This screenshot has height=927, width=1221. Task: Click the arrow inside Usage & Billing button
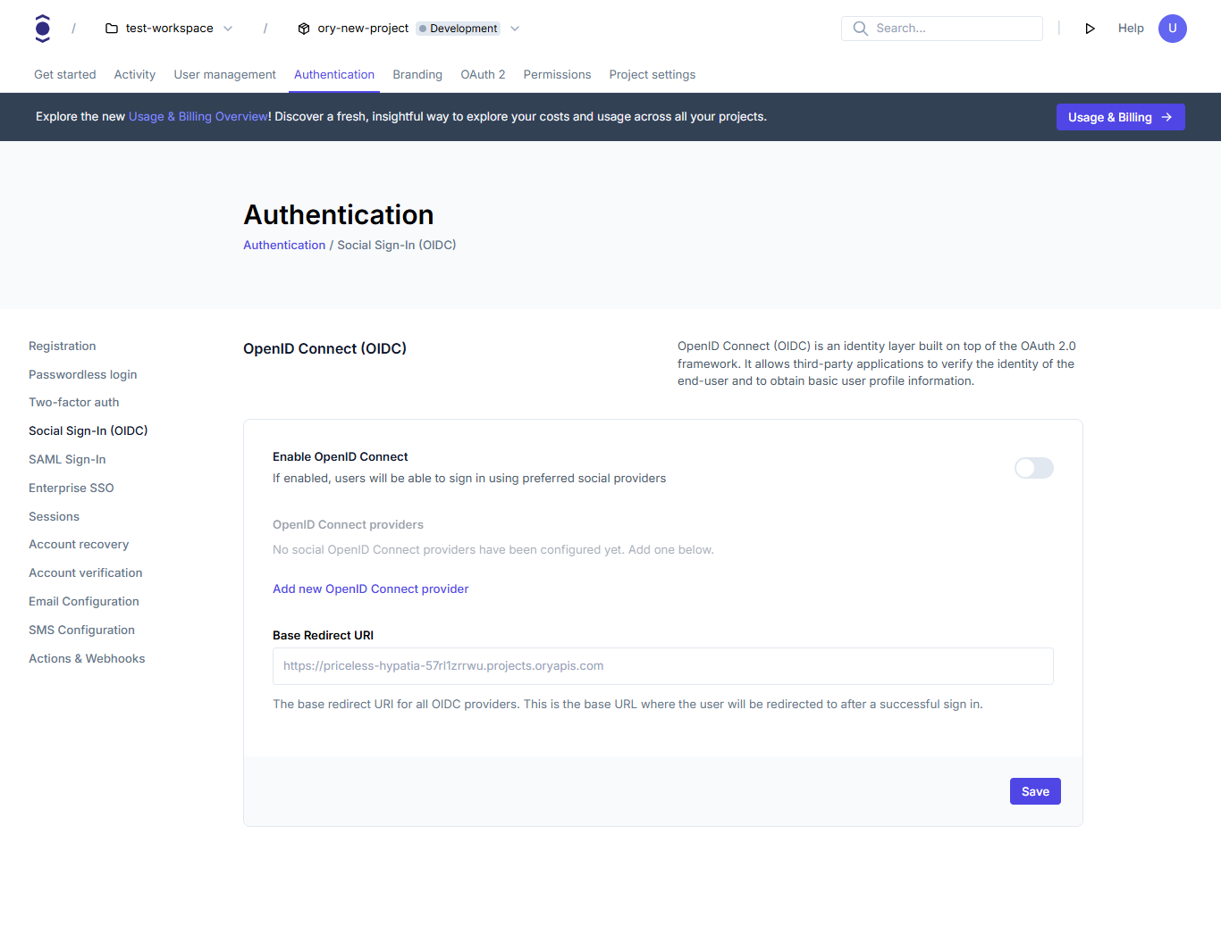pyautogui.click(x=1166, y=116)
